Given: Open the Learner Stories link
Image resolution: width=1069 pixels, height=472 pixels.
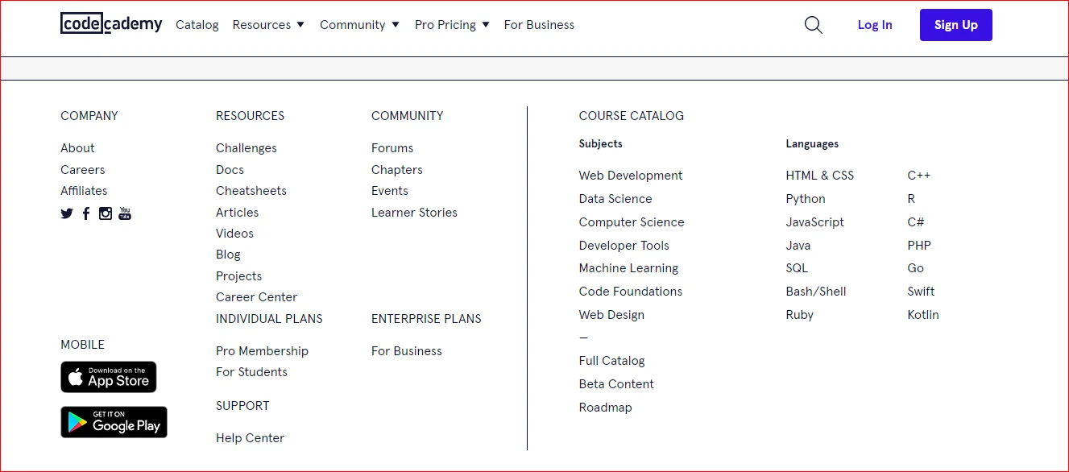Looking at the screenshot, I should tap(414, 213).
